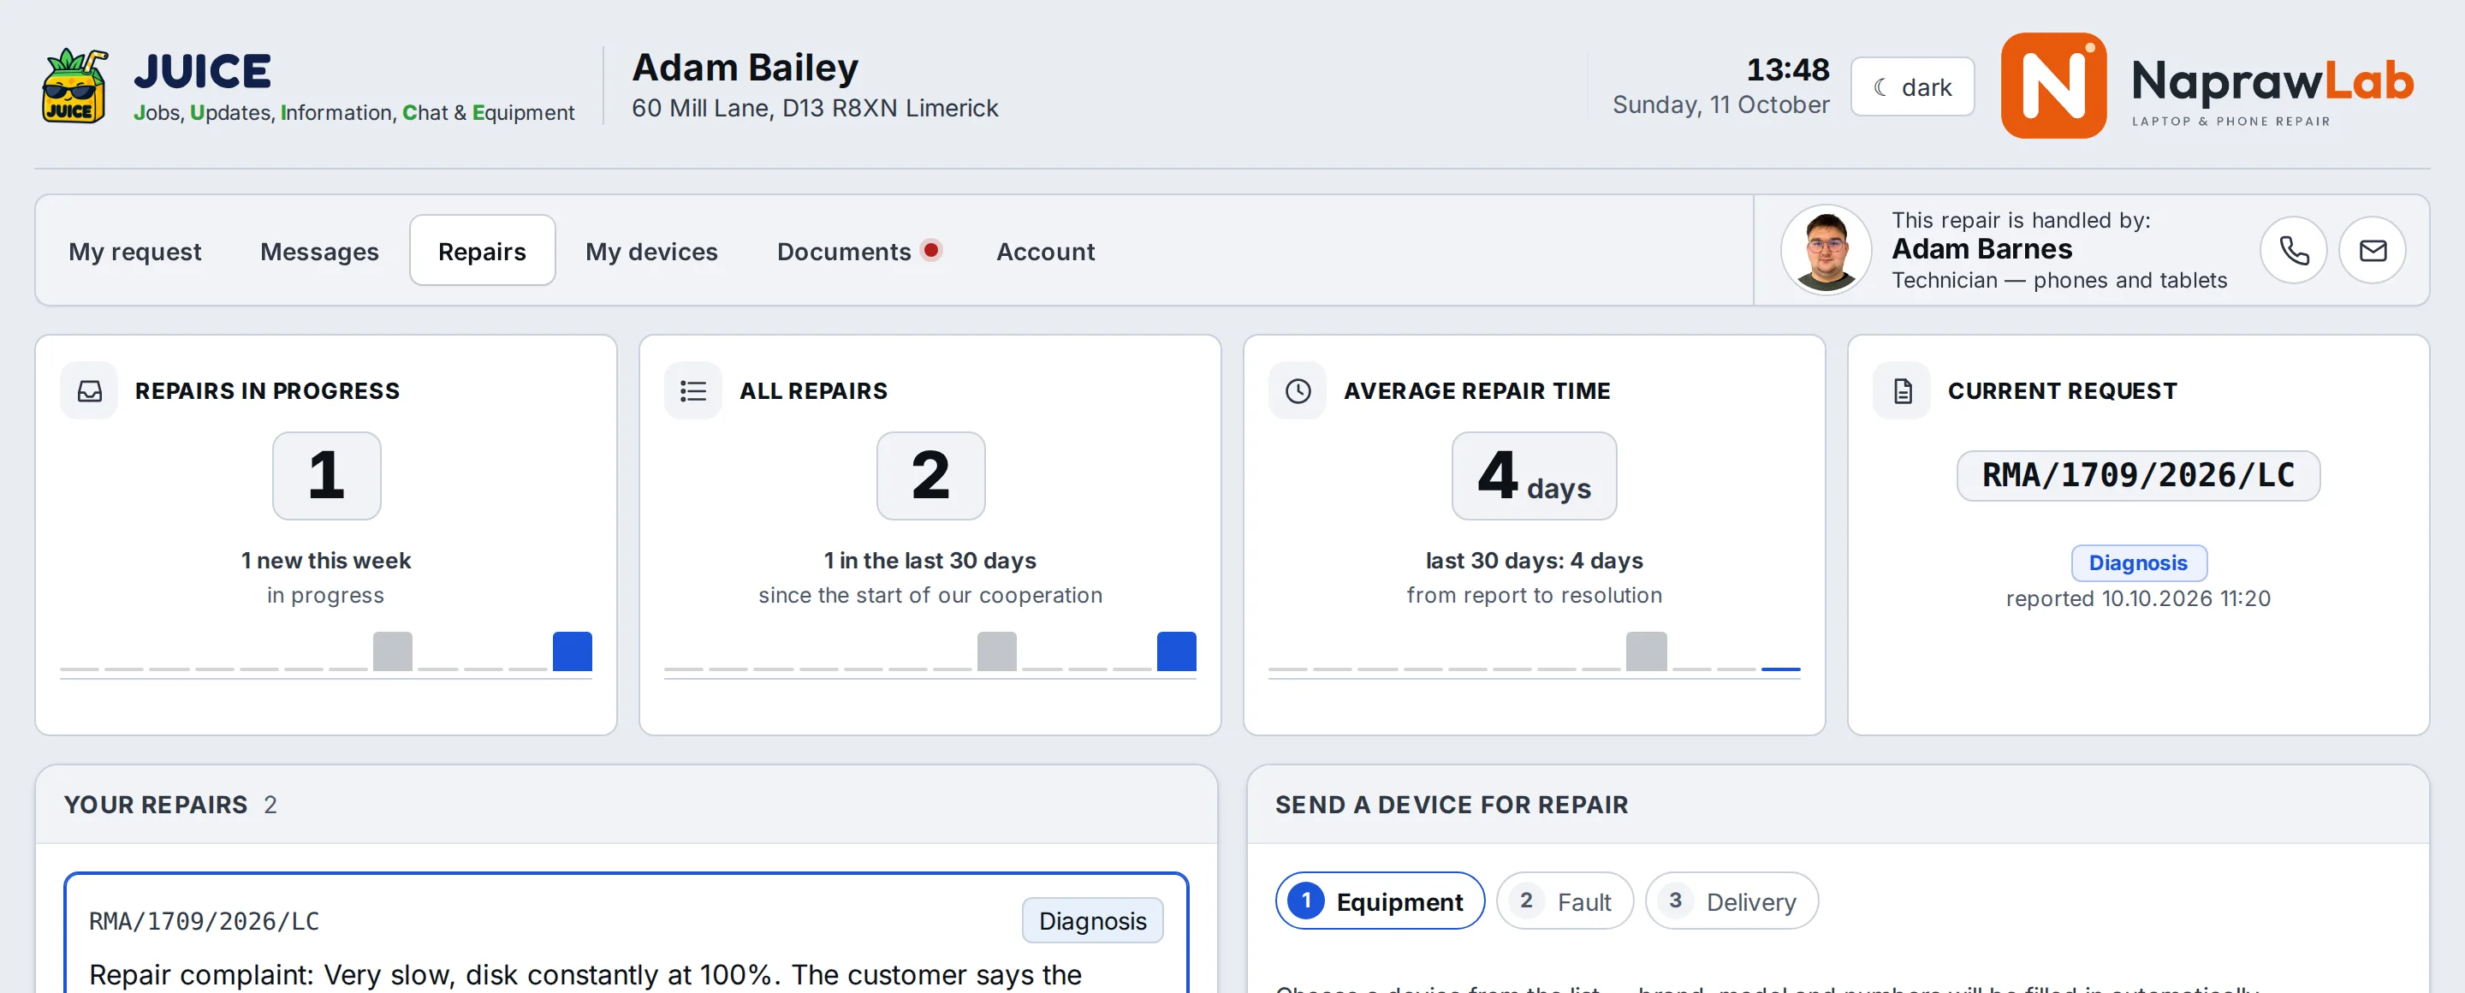Click the time display 13:48
Viewport: 2465px width, 993px height.
point(1787,68)
